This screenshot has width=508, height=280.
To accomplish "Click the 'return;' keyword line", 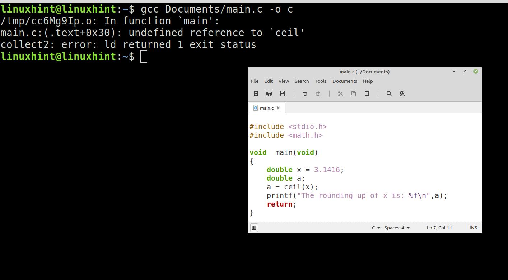I will pos(281,204).
